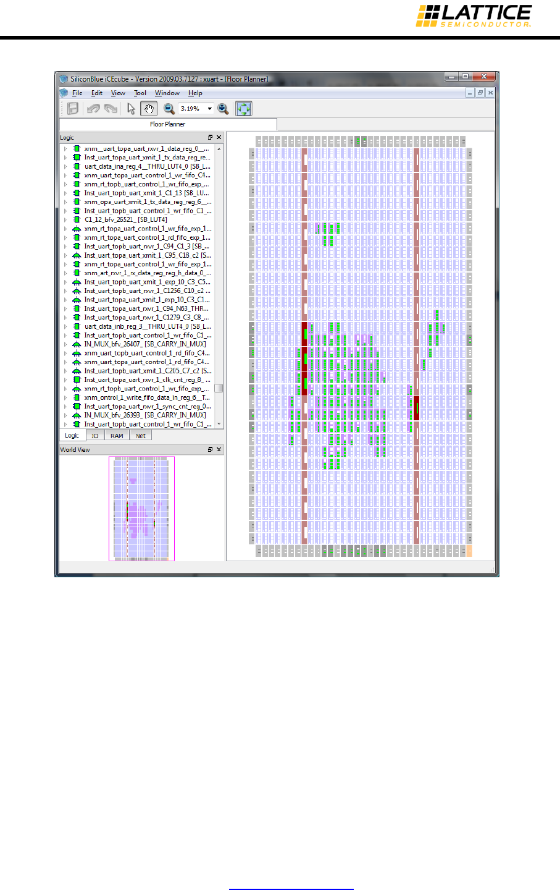Click the SiliconBlue title bar app icon

(x=64, y=79)
